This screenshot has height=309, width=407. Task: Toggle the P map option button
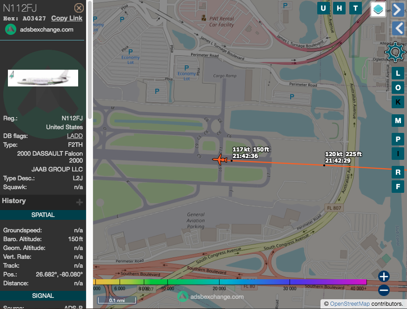[398, 139]
